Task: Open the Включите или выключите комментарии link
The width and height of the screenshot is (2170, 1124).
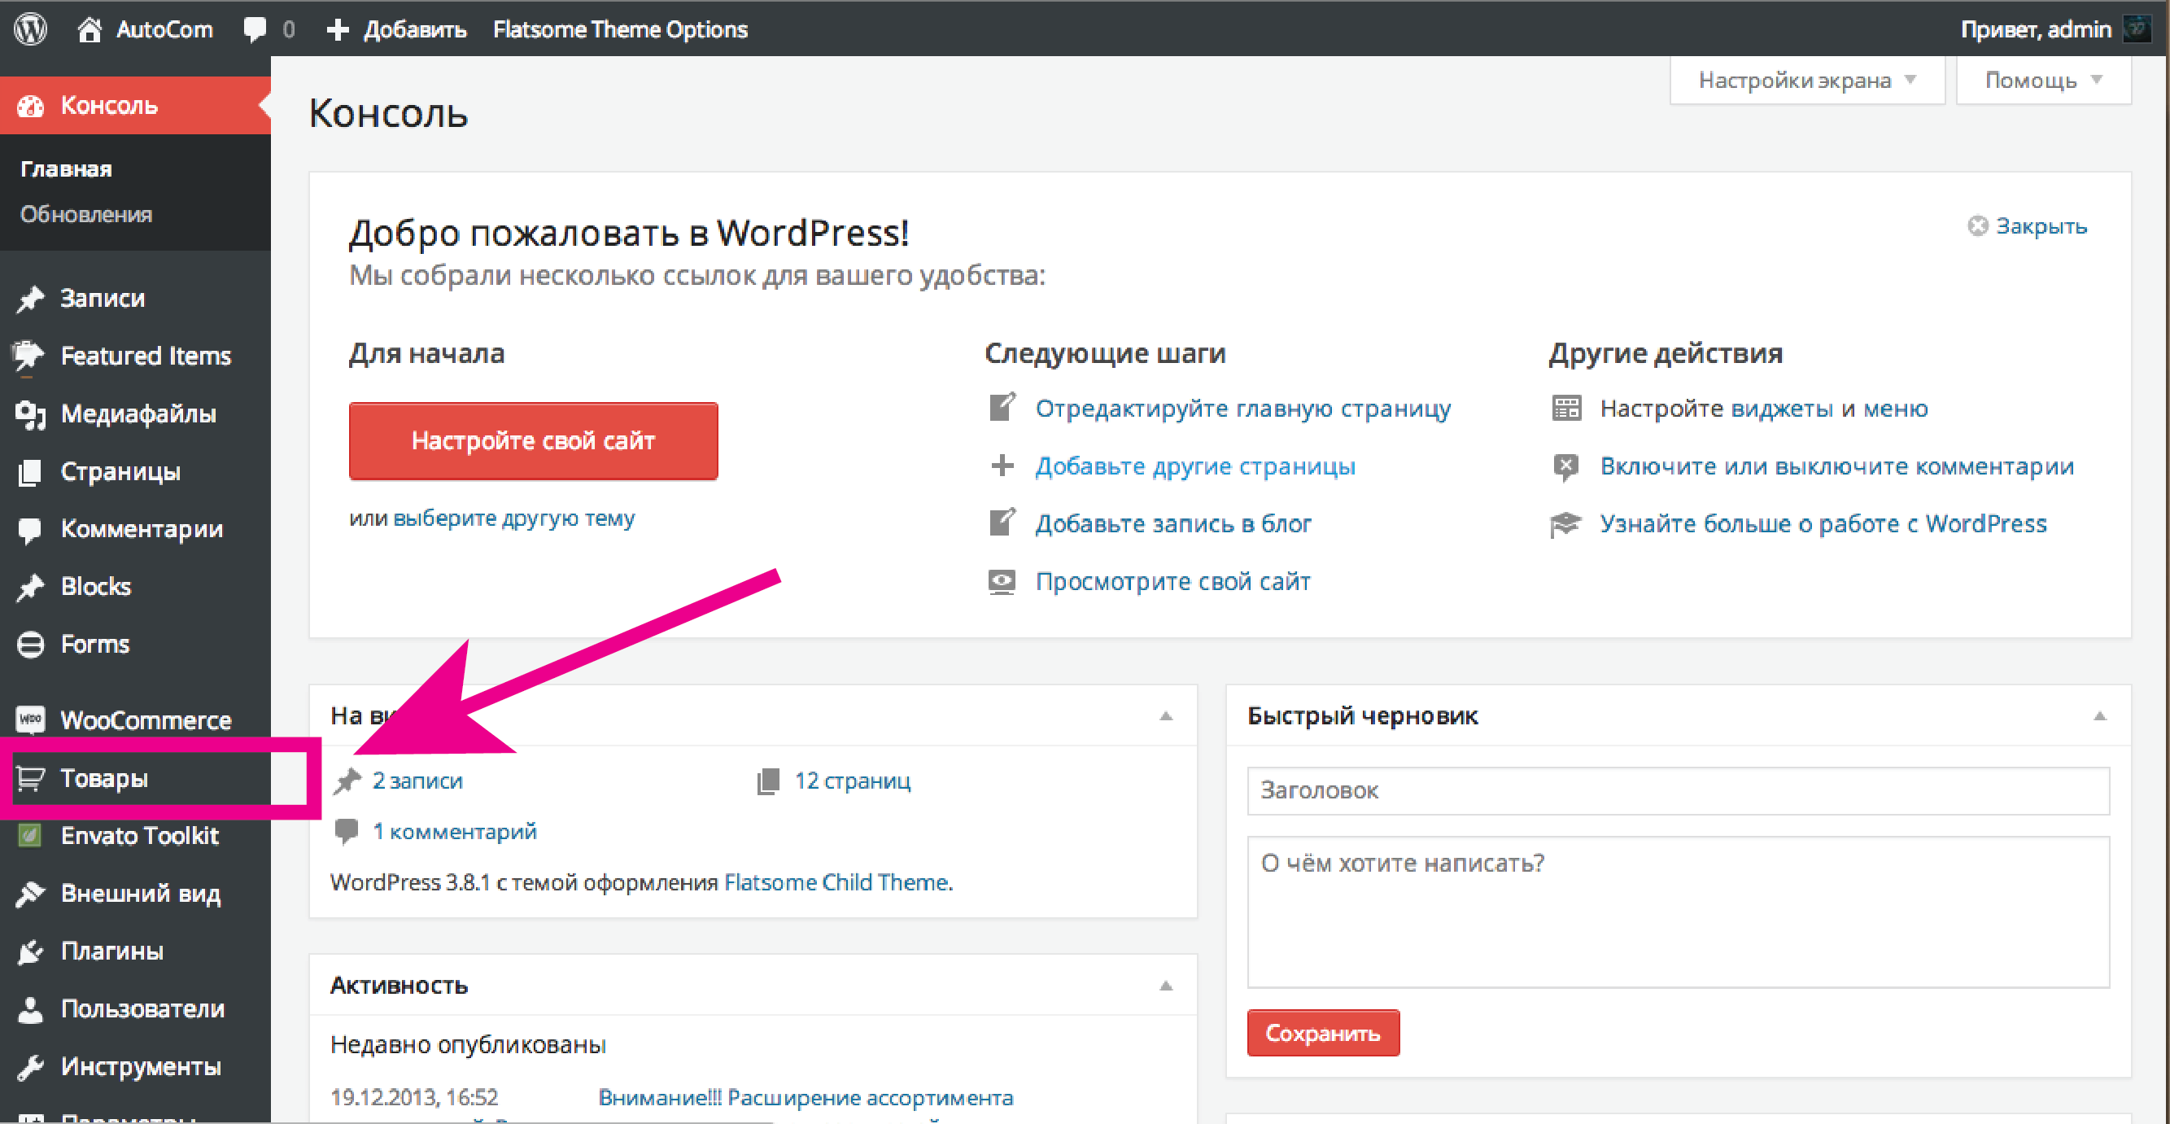Action: tap(1837, 466)
